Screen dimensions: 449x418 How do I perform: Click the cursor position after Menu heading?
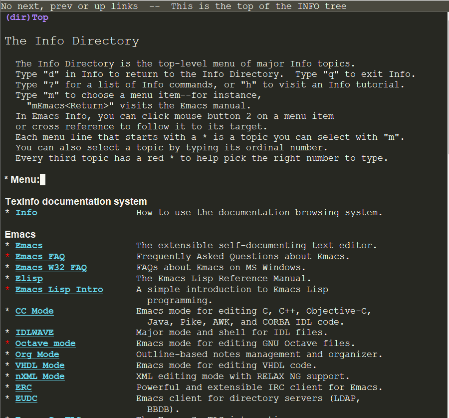point(41,179)
